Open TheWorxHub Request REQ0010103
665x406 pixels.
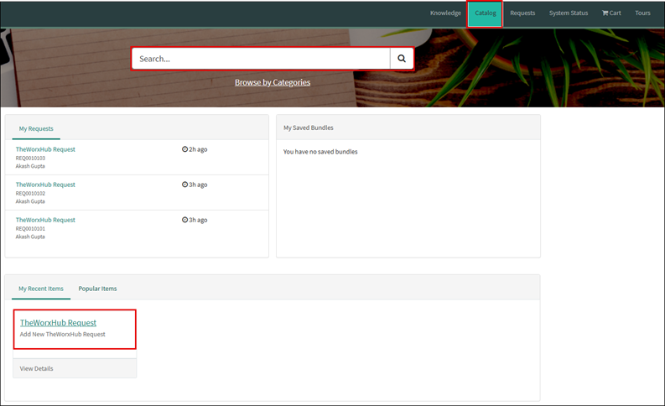click(45, 149)
